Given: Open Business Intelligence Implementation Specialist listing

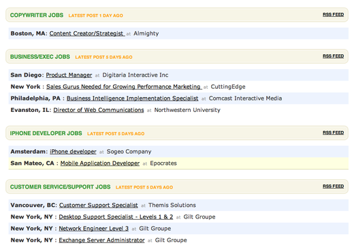Looking at the screenshot, I should pyautogui.click(x=132, y=98).
